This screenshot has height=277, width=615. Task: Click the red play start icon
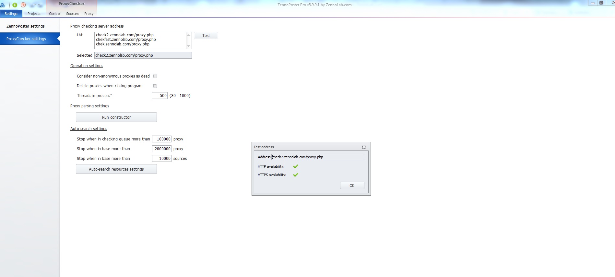(x=23, y=5)
